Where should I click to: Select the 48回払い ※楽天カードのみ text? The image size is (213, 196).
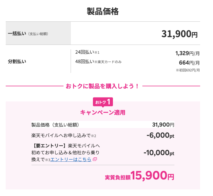[x=98, y=62]
